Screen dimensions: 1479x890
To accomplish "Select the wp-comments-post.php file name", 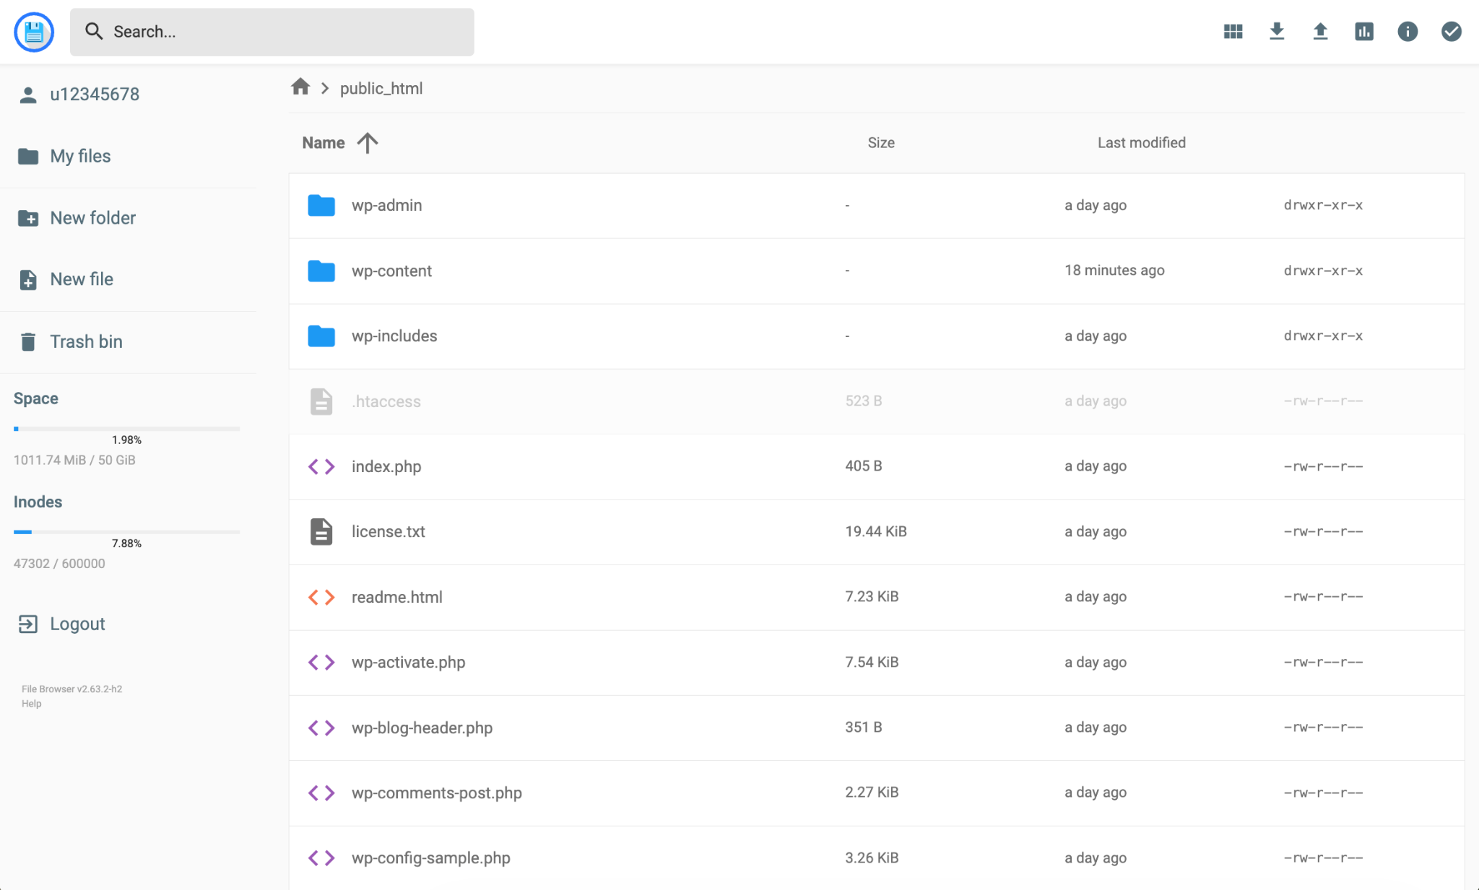I will [436, 793].
